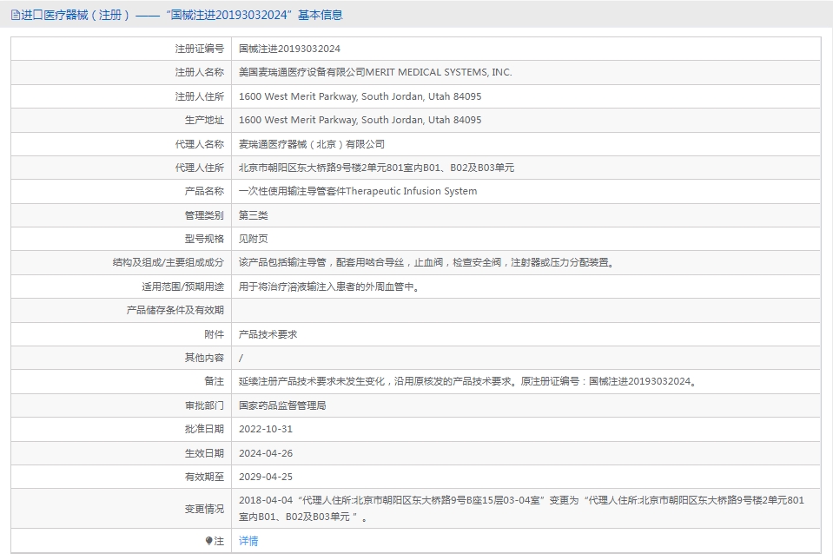Viewport: 833px width, 560px height.
Task: Click the 注册人住所 address value
Action: click(x=360, y=96)
